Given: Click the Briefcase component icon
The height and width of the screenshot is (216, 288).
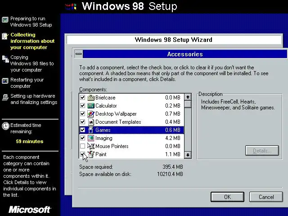Looking at the screenshot, I should 91,98.
